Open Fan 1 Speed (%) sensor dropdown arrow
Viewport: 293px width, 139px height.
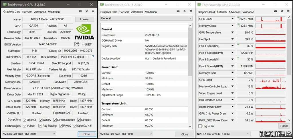pos(232,46)
